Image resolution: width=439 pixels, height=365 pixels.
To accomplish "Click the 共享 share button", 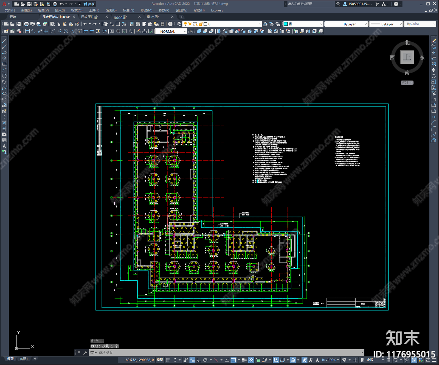I will pyautogui.click(x=89, y=4).
